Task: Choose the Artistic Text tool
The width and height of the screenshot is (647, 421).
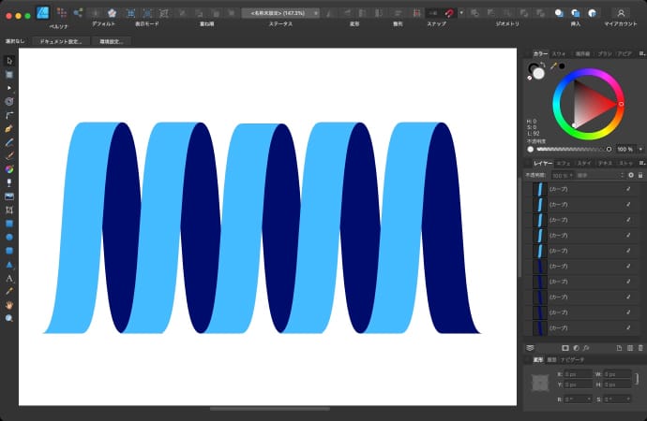Action: tap(9, 278)
